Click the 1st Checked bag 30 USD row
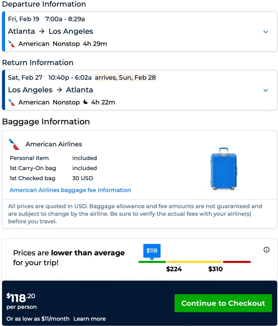 click(51, 178)
